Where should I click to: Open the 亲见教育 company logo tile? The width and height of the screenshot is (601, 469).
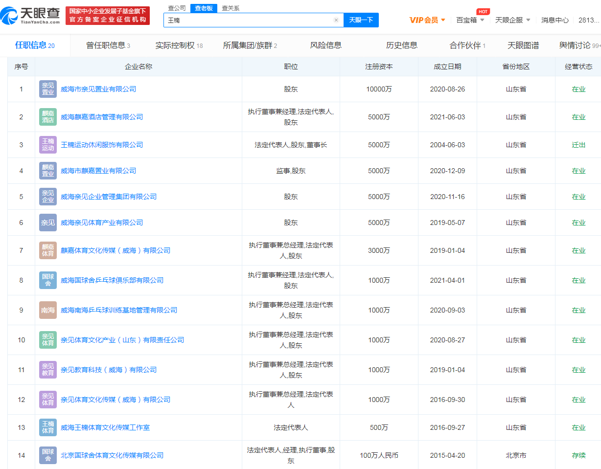(x=48, y=370)
